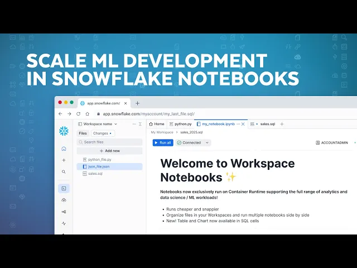Close the my_notebook.ipynb tab

coord(243,124)
